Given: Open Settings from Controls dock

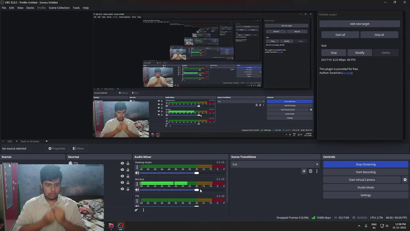Looking at the screenshot, I should click(365, 195).
